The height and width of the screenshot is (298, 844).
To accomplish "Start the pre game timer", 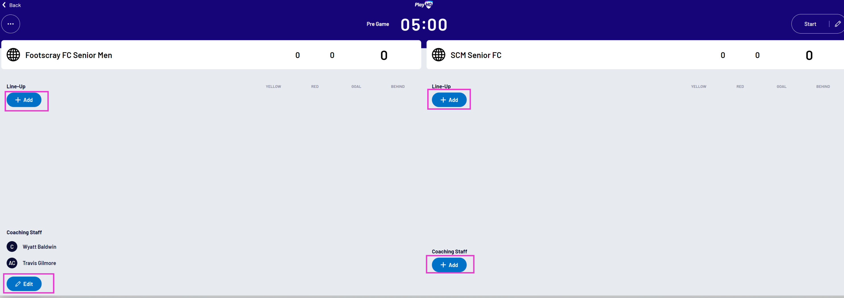I will click(x=810, y=24).
